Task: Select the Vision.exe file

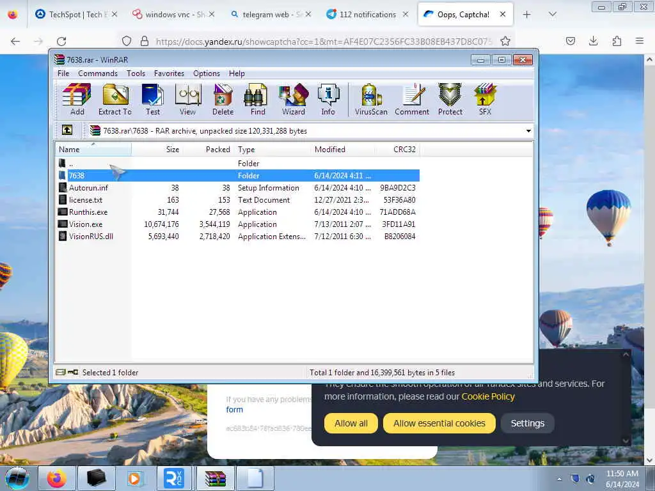Action: pos(237,224)
